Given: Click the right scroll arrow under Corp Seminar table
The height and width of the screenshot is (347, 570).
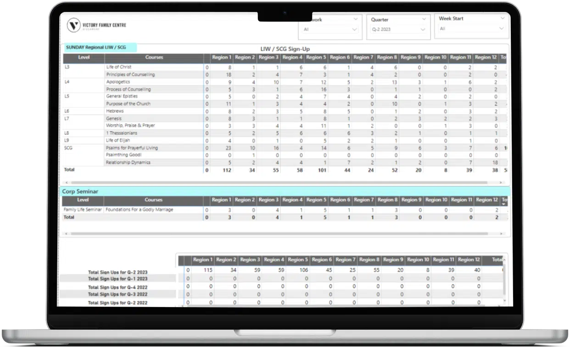Looking at the screenshot, I should [501, 234].
